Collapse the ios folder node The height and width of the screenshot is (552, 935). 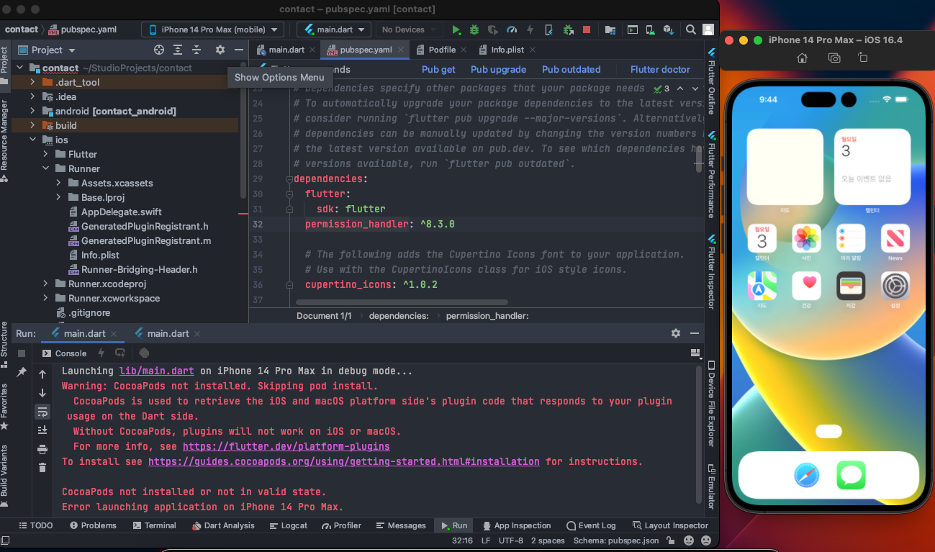click(32, 140)
